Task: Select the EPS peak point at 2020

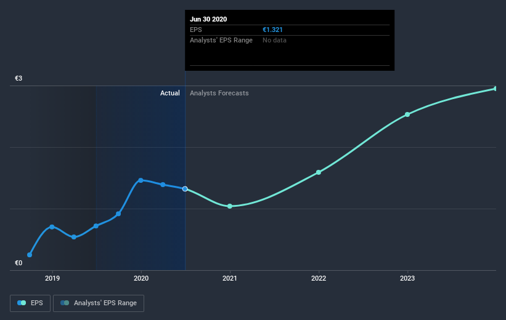Action: tap(141, 180)
